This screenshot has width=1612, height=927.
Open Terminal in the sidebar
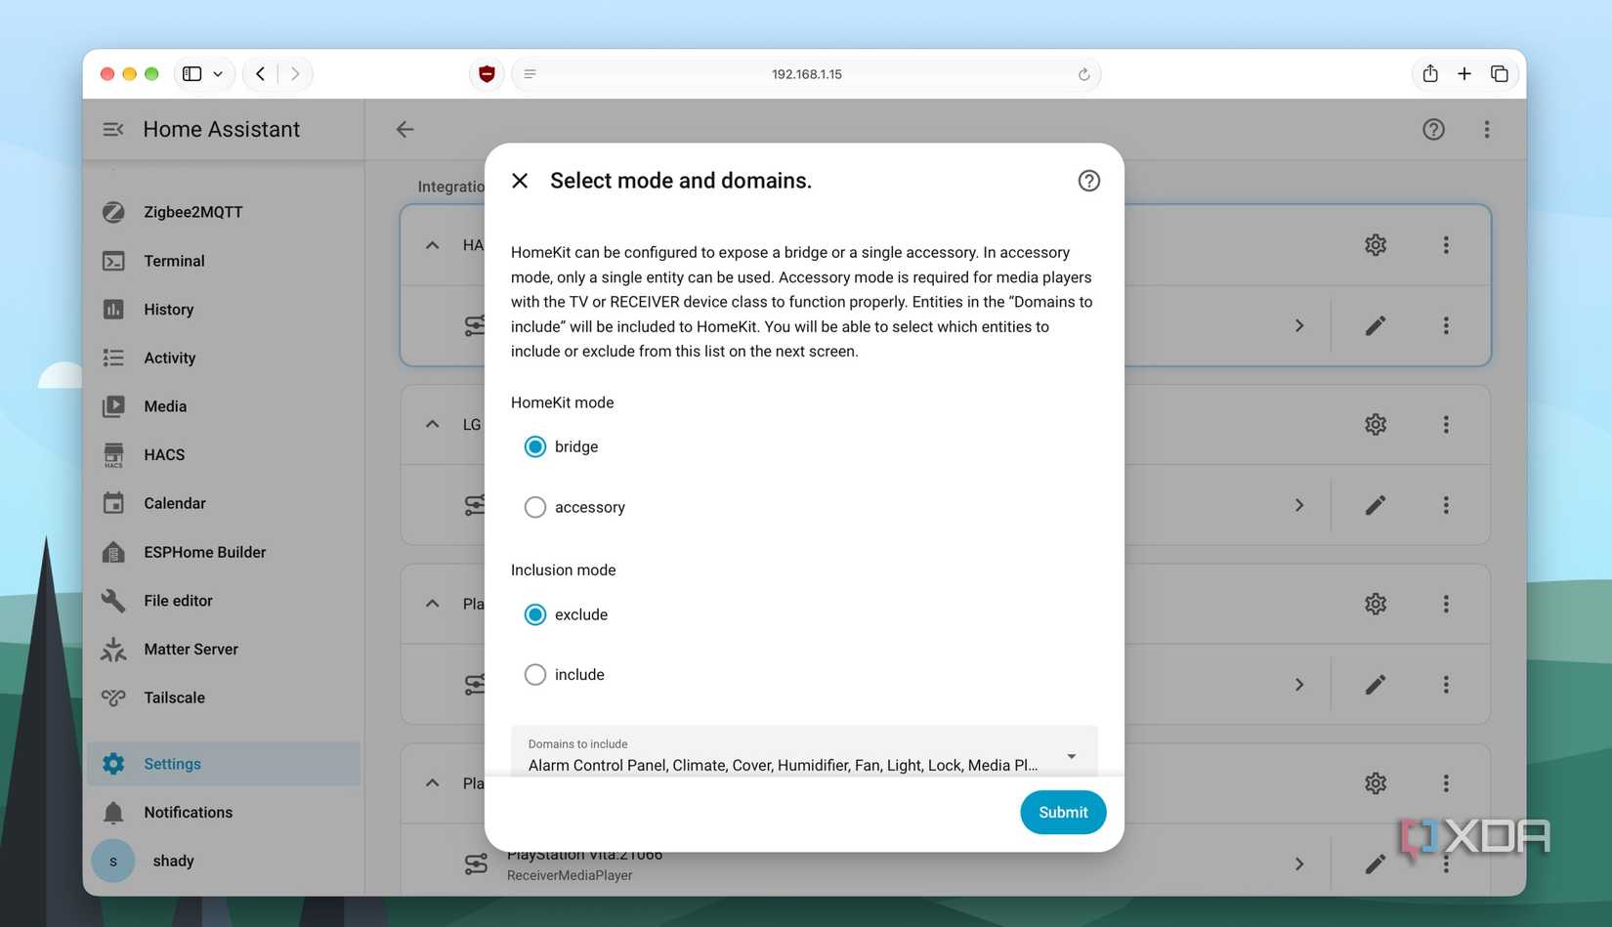224,261
